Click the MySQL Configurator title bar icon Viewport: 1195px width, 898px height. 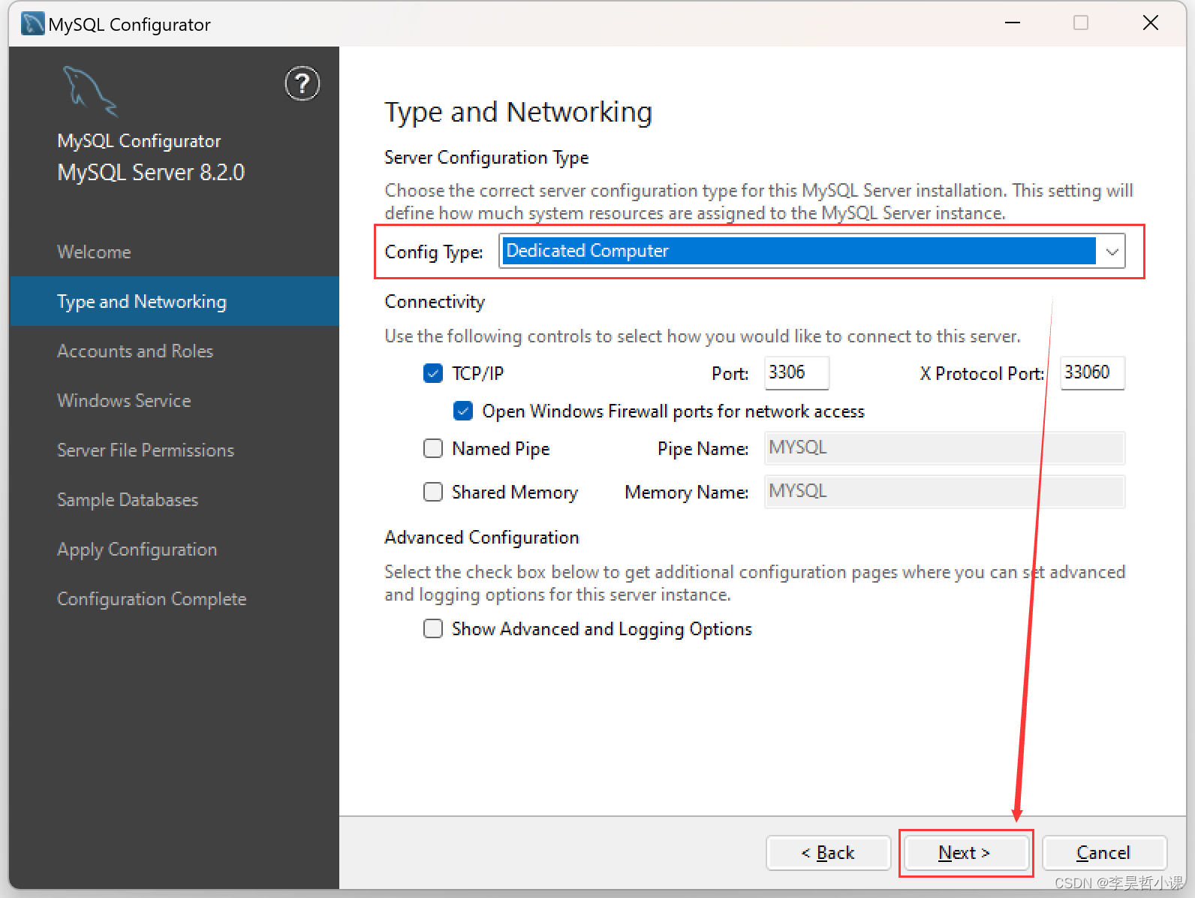pyautogui.click(x=32, y=24)
